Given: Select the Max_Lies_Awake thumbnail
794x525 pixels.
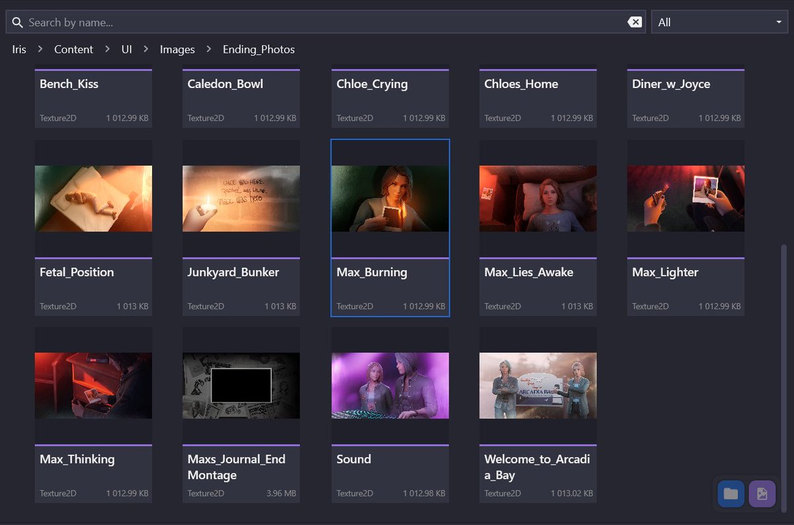Looking at the screenshot, I should (538, 199).
